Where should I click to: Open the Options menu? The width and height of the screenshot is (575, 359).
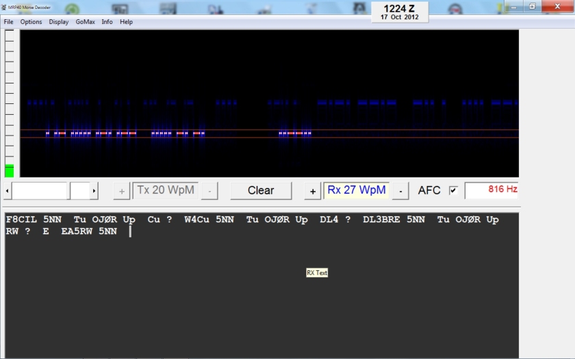click(x=31, y=22)
